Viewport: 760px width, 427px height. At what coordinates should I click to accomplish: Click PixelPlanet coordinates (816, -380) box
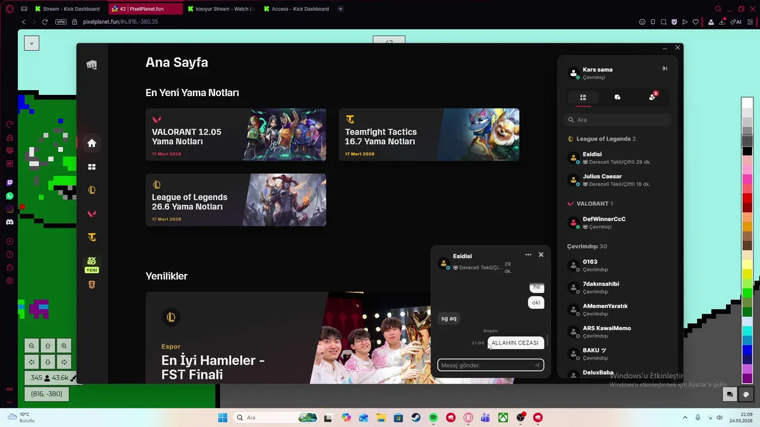[47, 394]
